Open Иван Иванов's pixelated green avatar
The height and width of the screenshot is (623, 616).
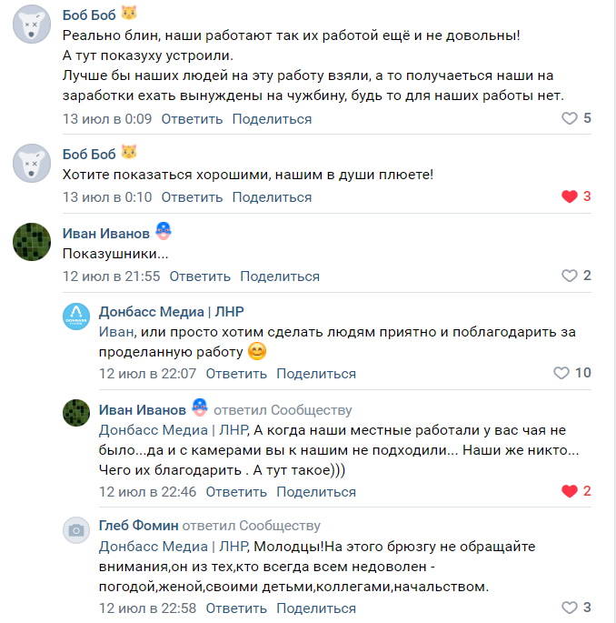[31, 241]
